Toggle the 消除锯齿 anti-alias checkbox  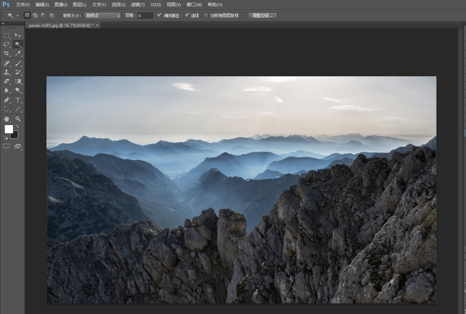(159, 15)
